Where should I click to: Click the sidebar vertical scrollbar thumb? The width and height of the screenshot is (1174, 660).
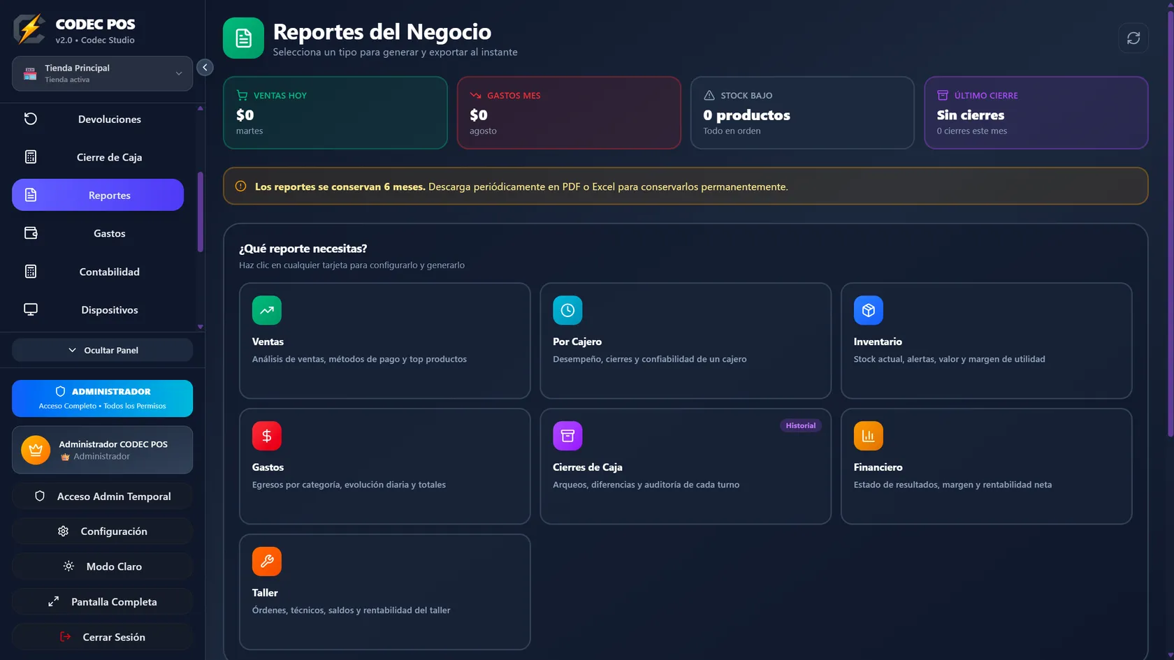[201, 212]
